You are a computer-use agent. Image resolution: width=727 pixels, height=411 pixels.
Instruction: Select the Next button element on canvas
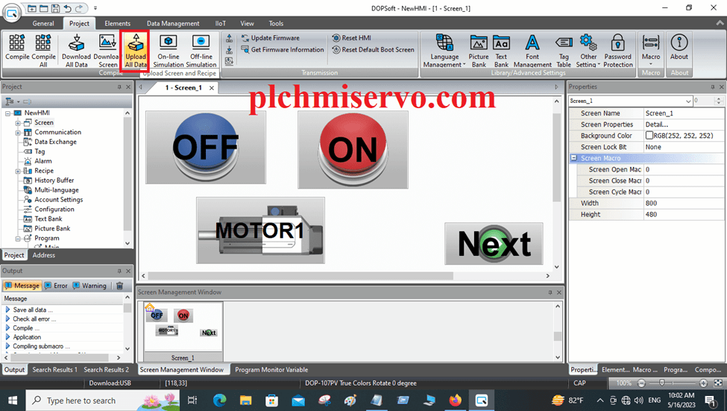coord(494,243)
